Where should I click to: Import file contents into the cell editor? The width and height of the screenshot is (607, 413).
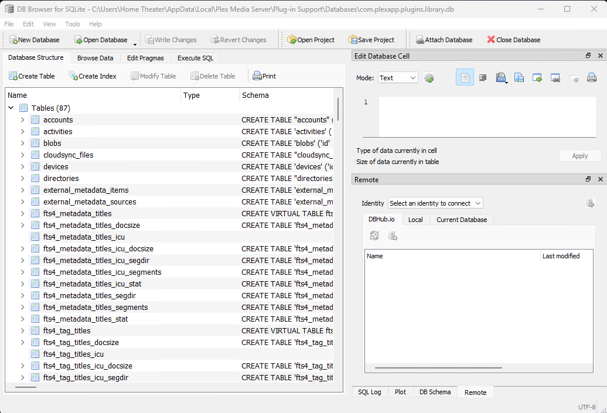(x=500, y=77)
